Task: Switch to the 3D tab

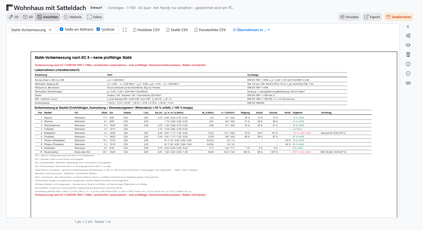Action: coord(28,17)
